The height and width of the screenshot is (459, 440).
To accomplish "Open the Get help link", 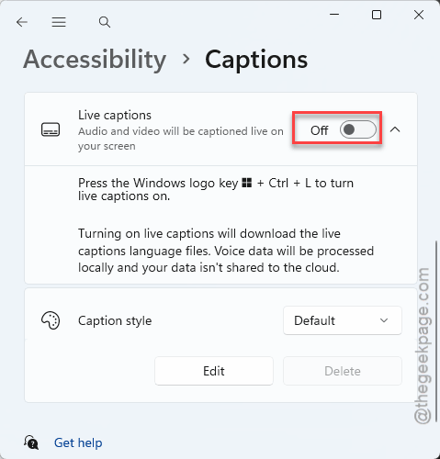I will [x=78, y=442].
